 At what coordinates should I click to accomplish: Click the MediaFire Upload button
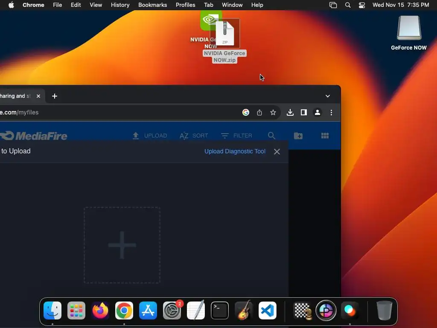(150, 135)
